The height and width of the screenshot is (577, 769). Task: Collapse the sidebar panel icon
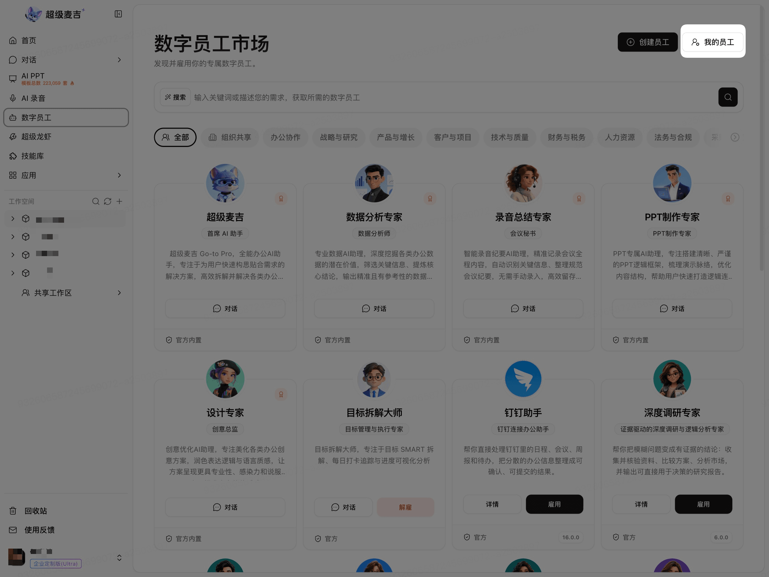118,14
